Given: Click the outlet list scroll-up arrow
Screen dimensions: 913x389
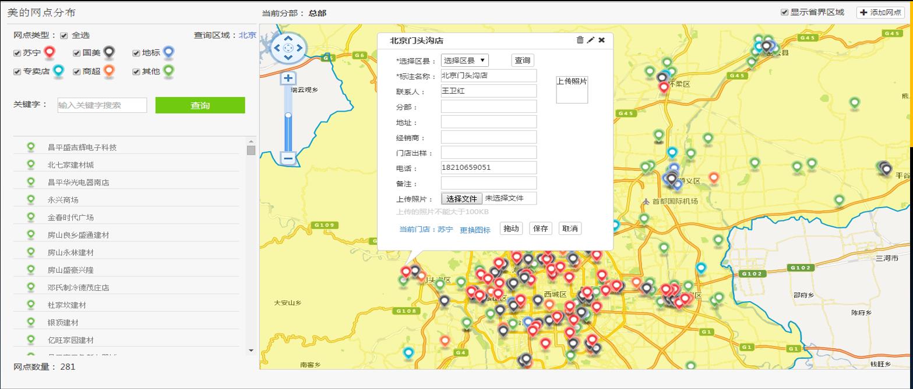Looking at the screenshot, I should pos(251,141).
